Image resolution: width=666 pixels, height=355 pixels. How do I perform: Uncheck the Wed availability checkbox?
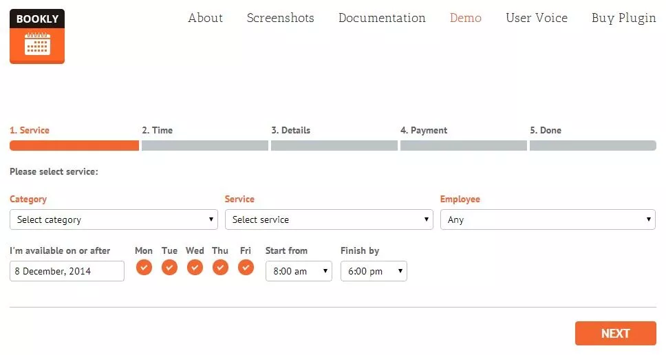pos(195,268)
